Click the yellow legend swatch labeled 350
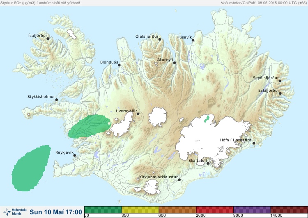Viewport: 308px width, 218px height. pos(140,210)
